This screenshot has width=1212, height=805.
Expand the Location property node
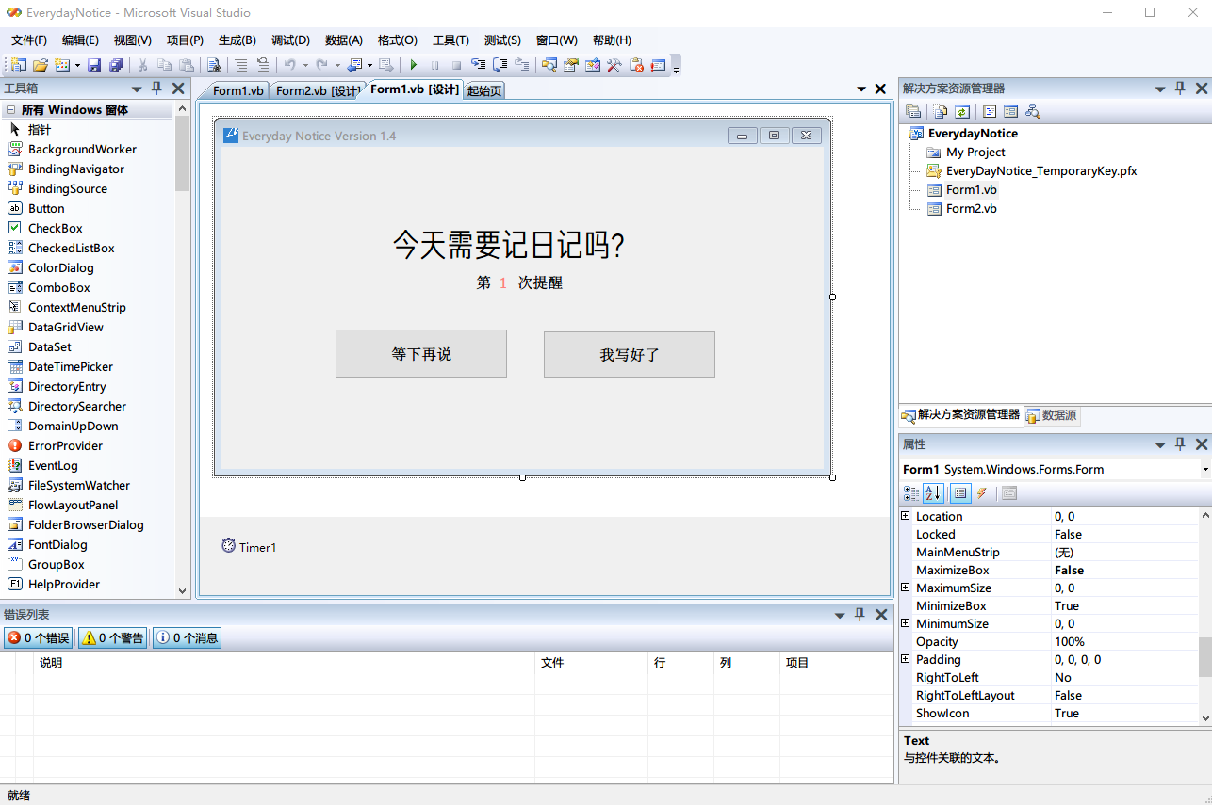pyautogui.click(x=906, y=516)
